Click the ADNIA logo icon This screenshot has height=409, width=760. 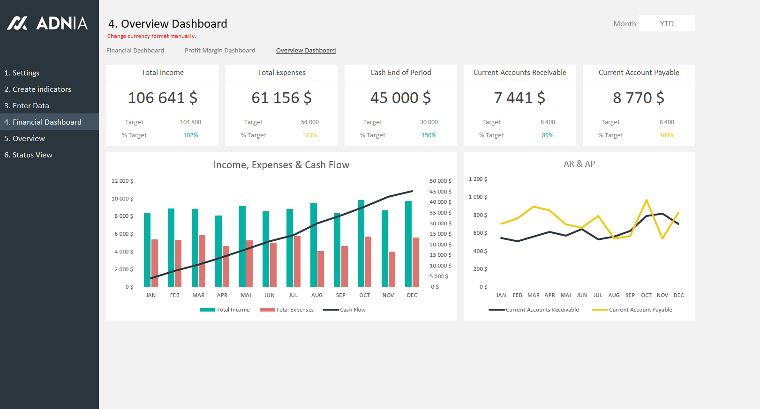17,23
